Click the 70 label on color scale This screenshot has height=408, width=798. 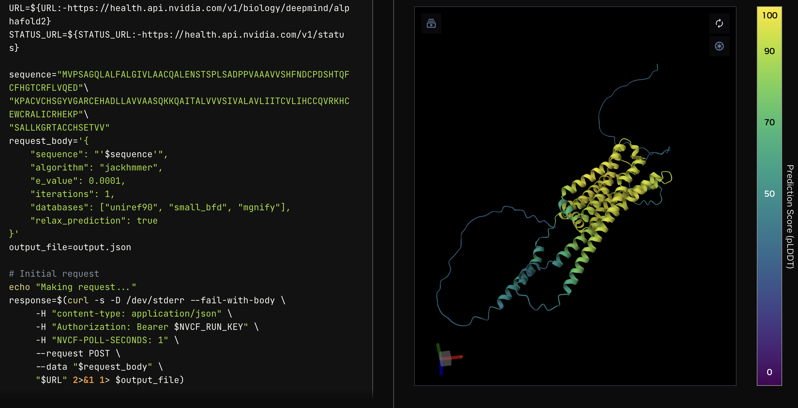769,122
